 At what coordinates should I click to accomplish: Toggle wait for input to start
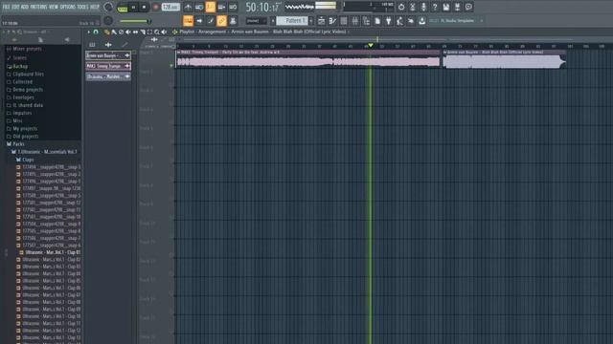pos(199,7)
